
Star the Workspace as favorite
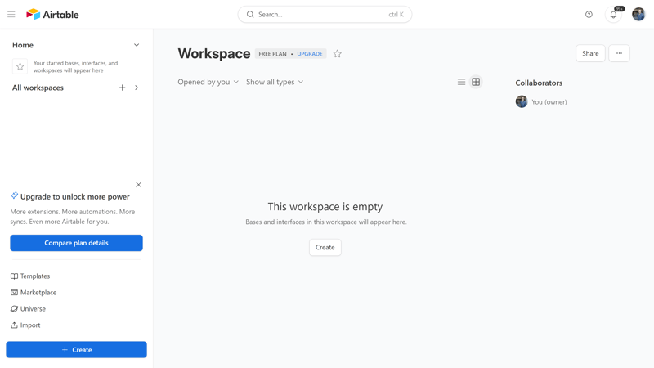click(x=337, y=54)
